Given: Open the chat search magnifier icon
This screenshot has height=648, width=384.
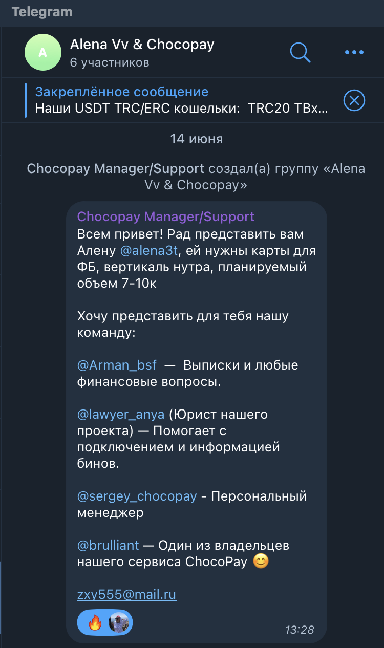Looking at the screenshot, I should [301, 52].
